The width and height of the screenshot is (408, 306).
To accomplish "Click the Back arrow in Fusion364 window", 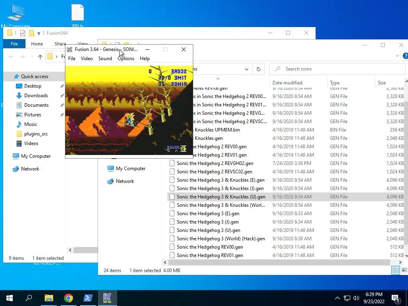I will pos(11,57).
